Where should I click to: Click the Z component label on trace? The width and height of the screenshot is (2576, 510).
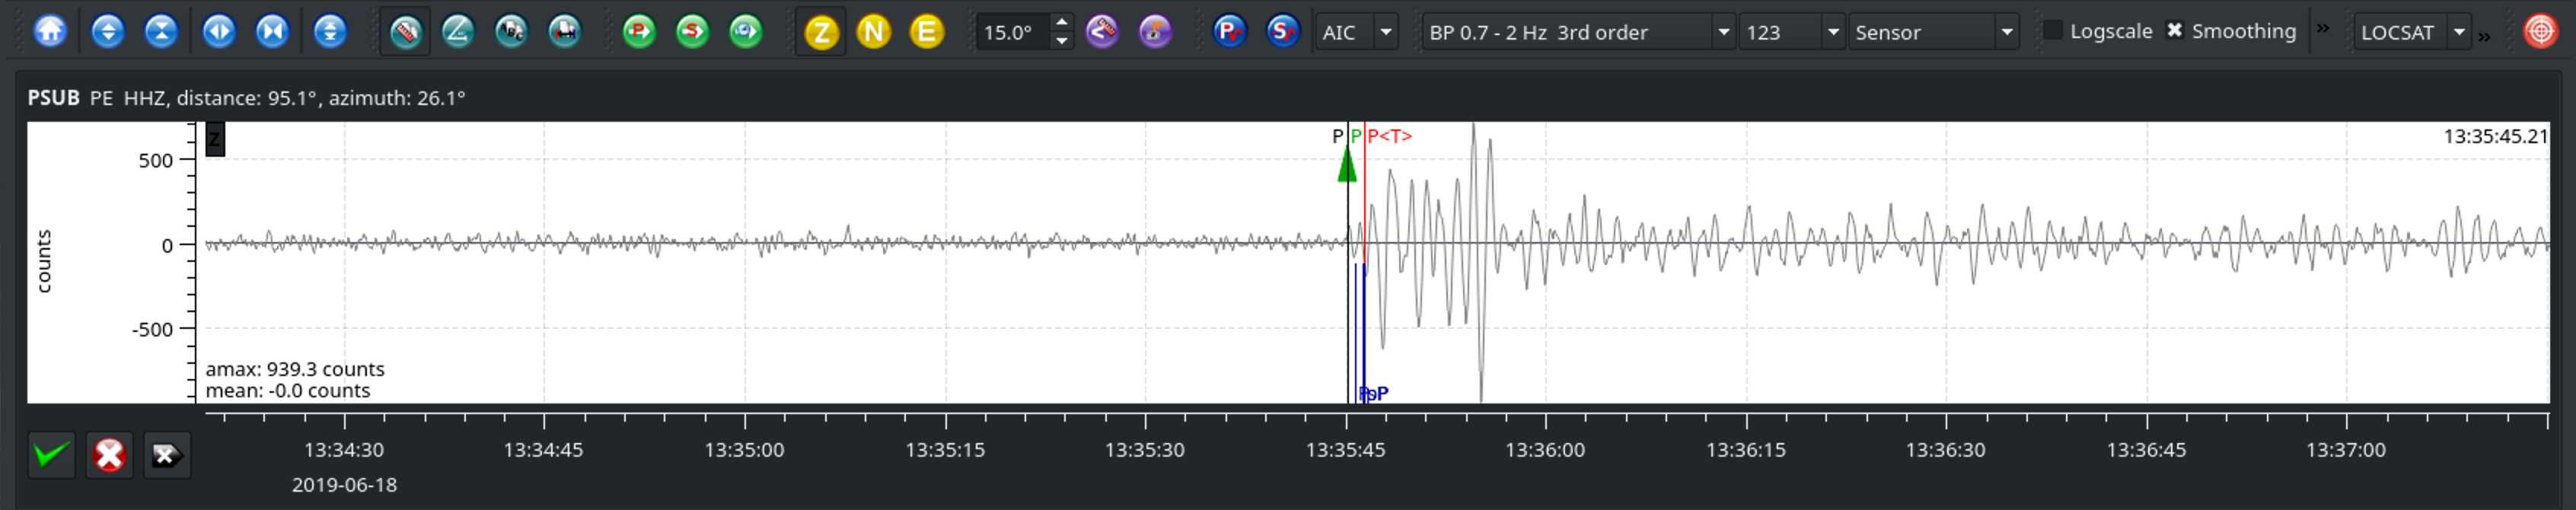point(215,139)
